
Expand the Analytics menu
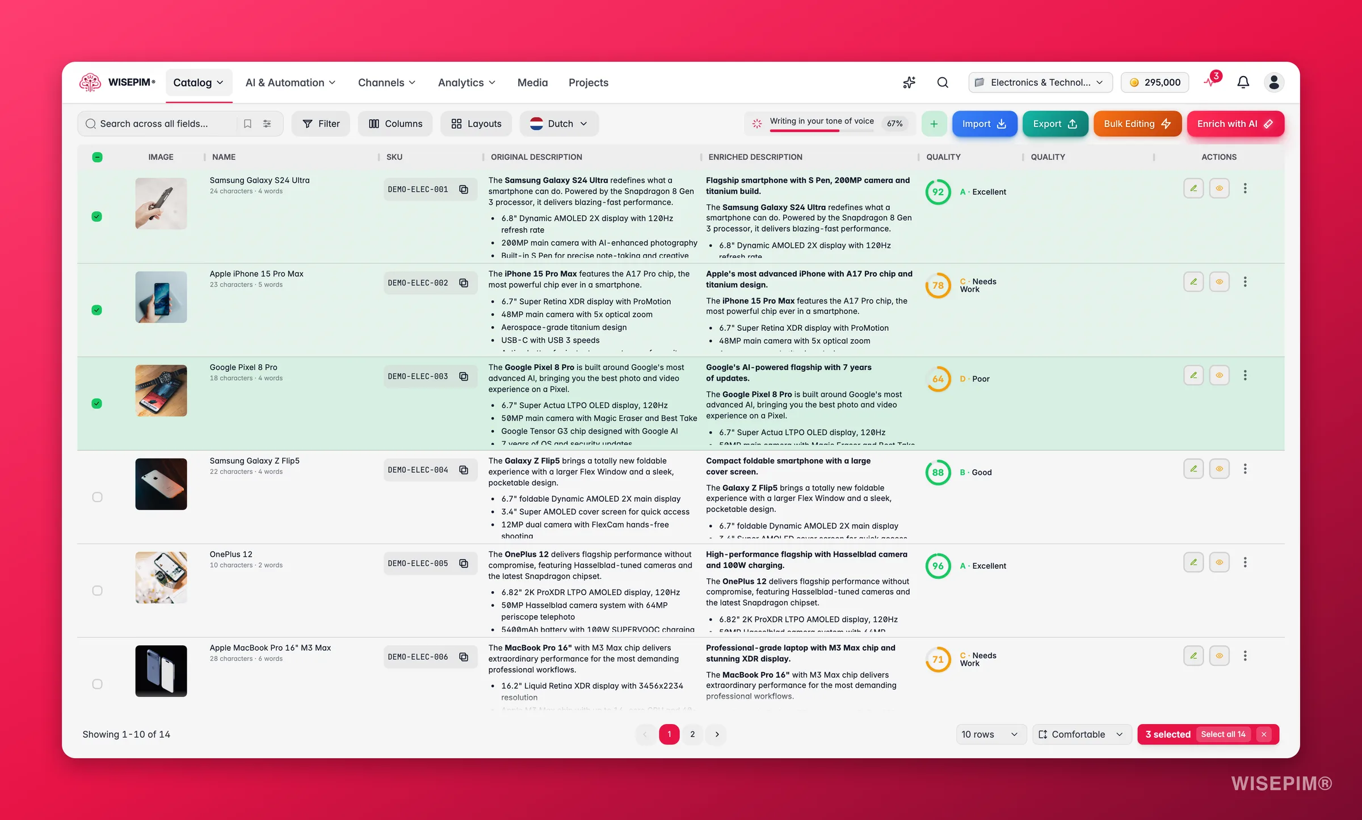pos(467,83)
